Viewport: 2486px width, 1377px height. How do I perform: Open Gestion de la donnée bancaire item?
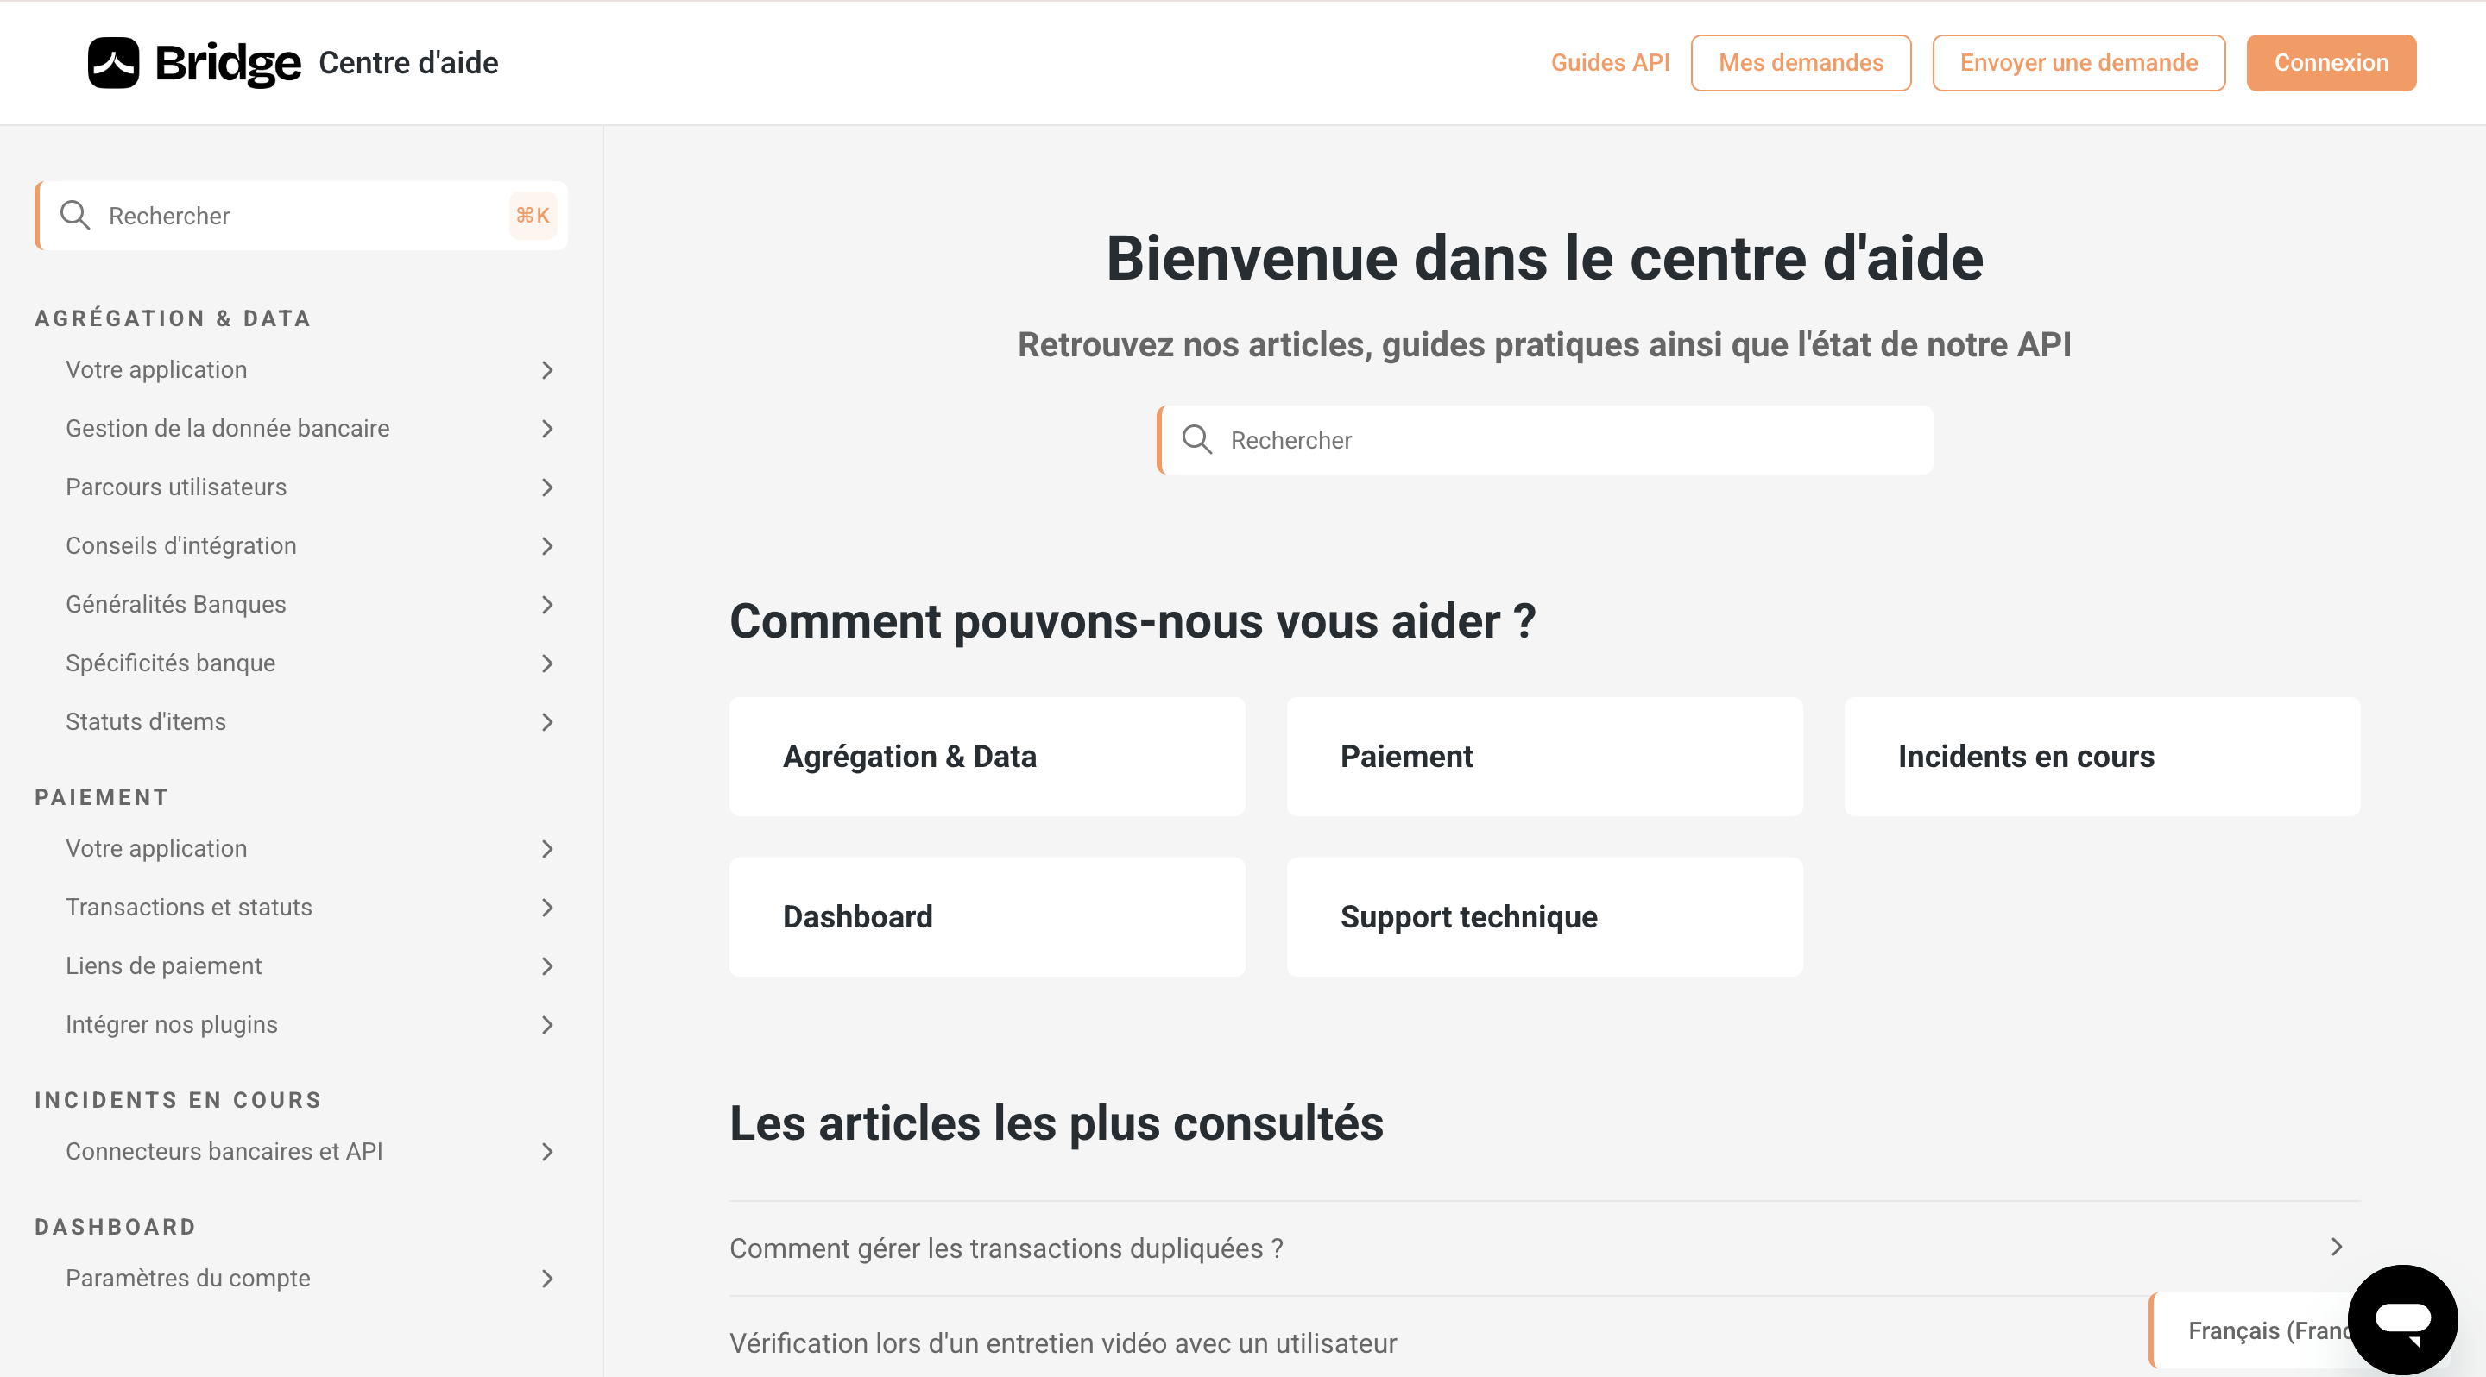pos(227,428)
